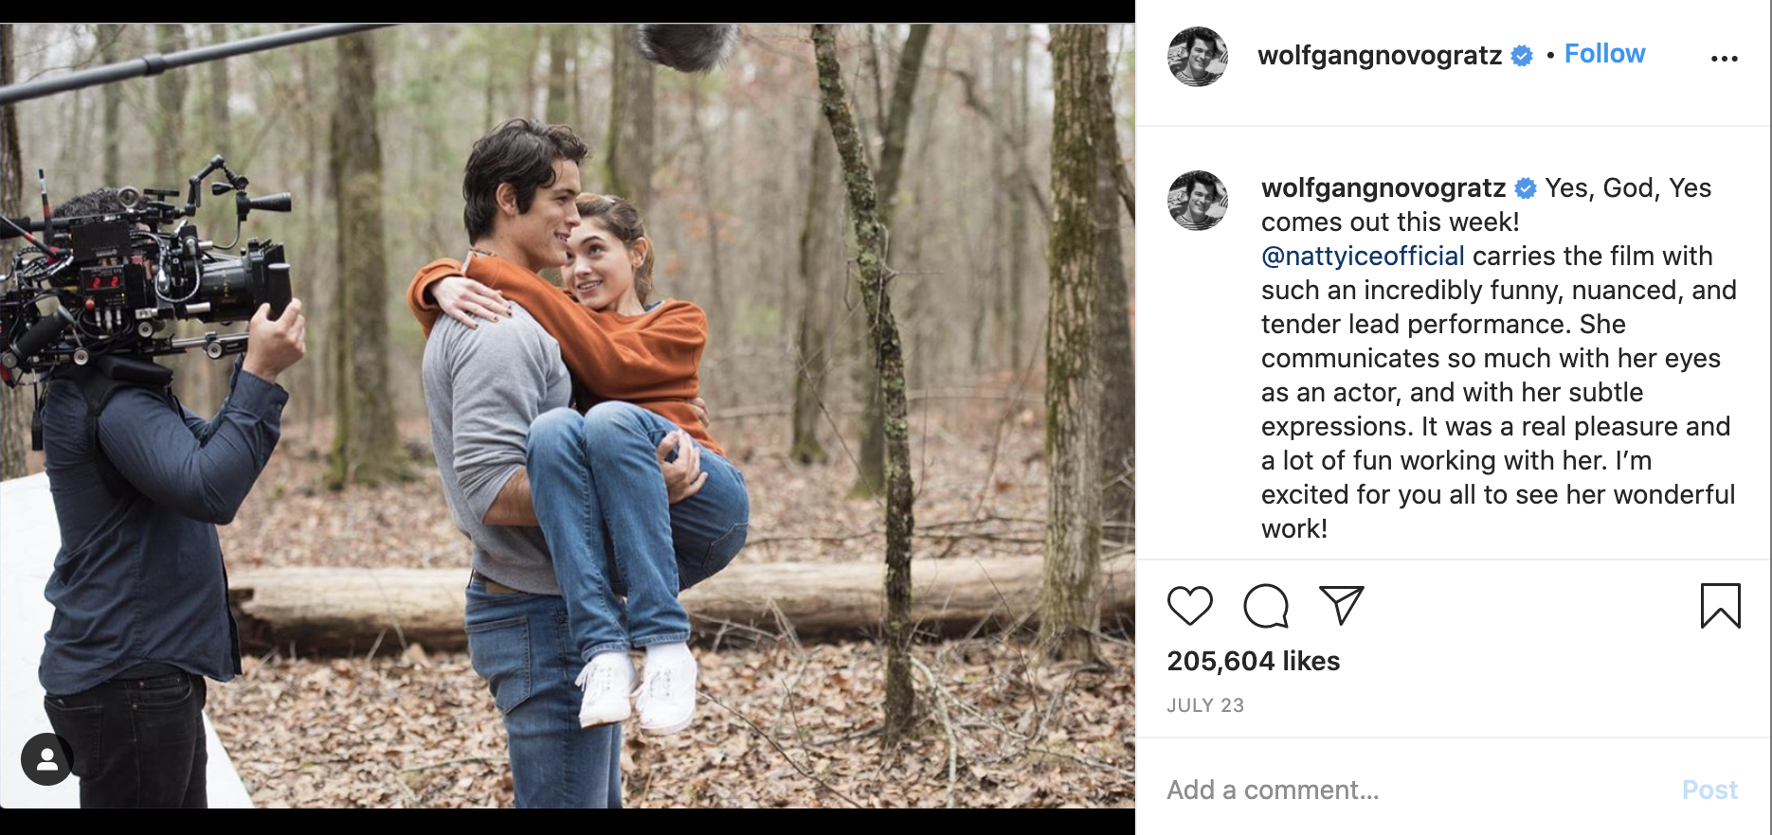The width and height of the screenshot is (1772, 835).
Task: Save the post with the bookmark icon
Action: click(x=1720, y=606)
